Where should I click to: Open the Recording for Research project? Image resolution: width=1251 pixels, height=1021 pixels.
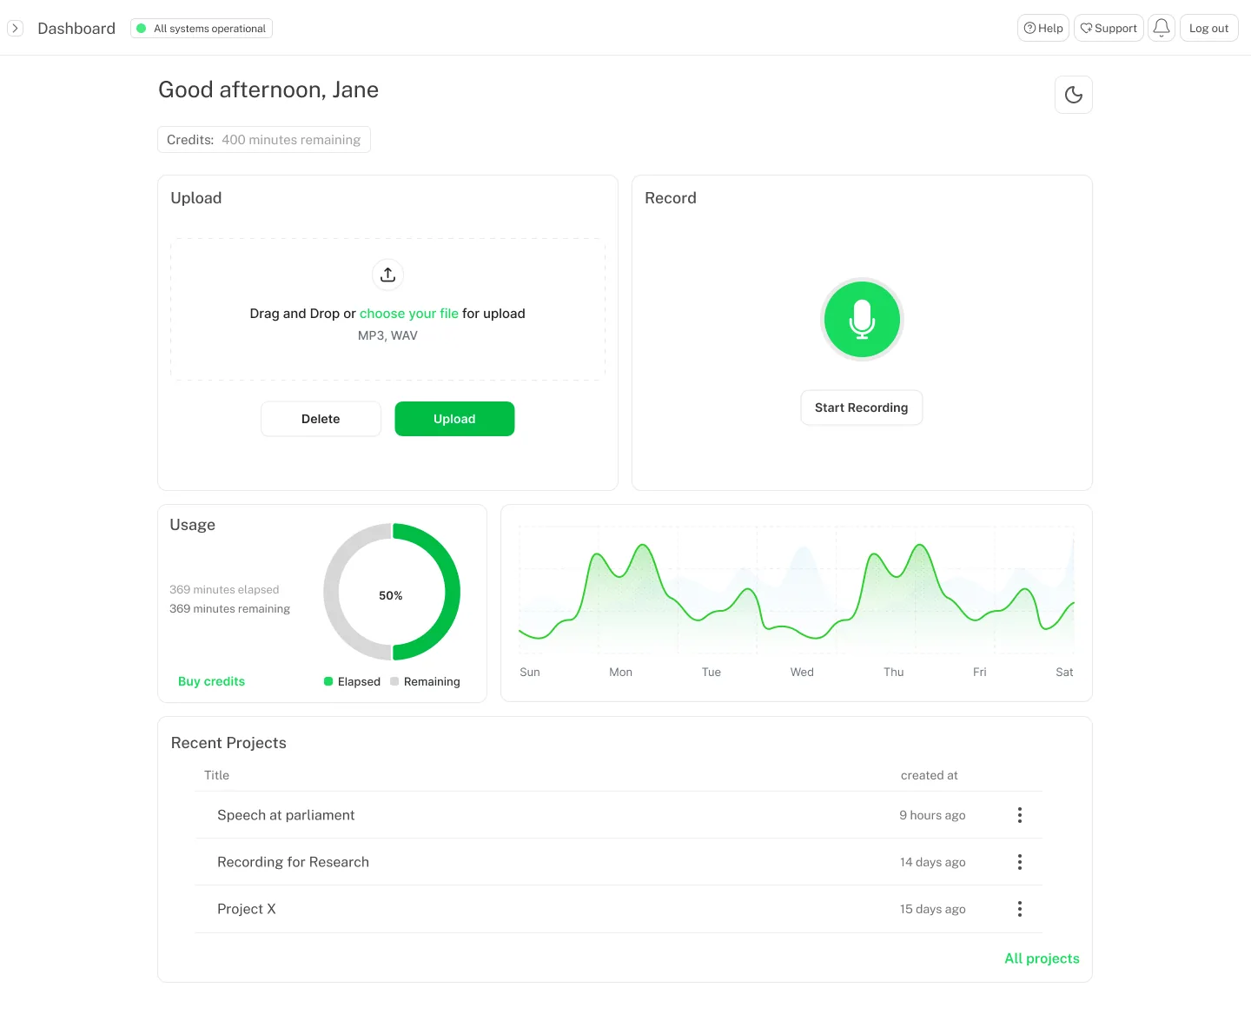pyautogui.click(x=293, y=862)
